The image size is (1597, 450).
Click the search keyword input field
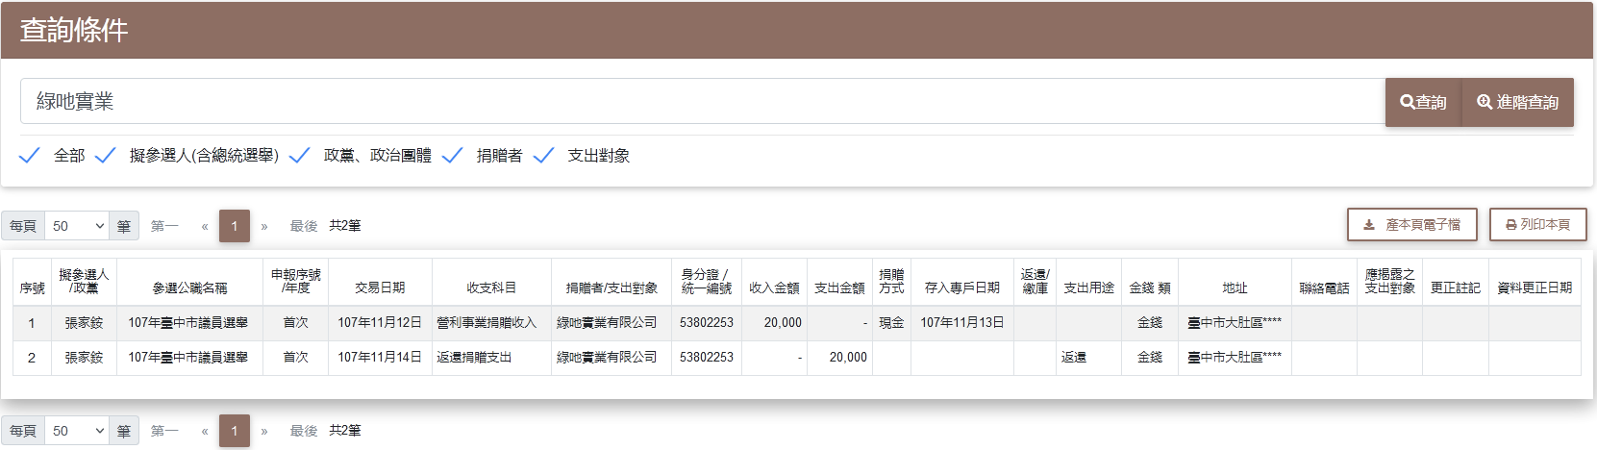pos(702,102)
